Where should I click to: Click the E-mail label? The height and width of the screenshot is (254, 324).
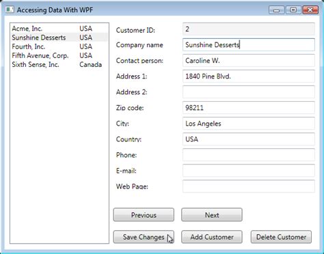click(x=126, y=171)
